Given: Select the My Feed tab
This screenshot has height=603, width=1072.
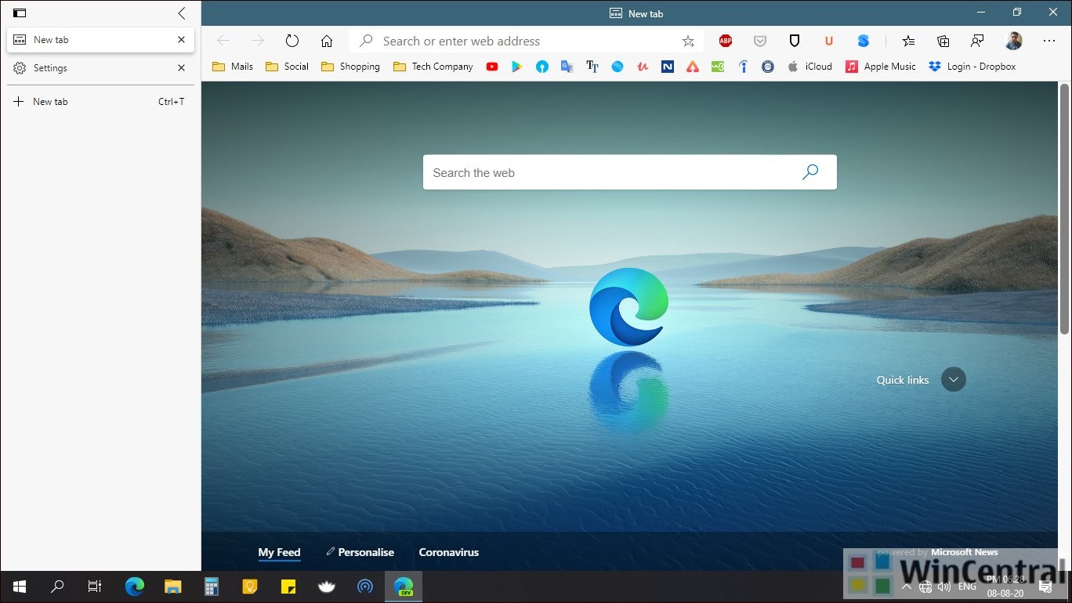Looking at the screenshot, I should click(279, 552).
